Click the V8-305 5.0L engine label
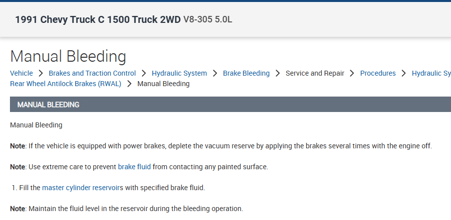This screenshot has width=451, height=220. click(208, 20)
